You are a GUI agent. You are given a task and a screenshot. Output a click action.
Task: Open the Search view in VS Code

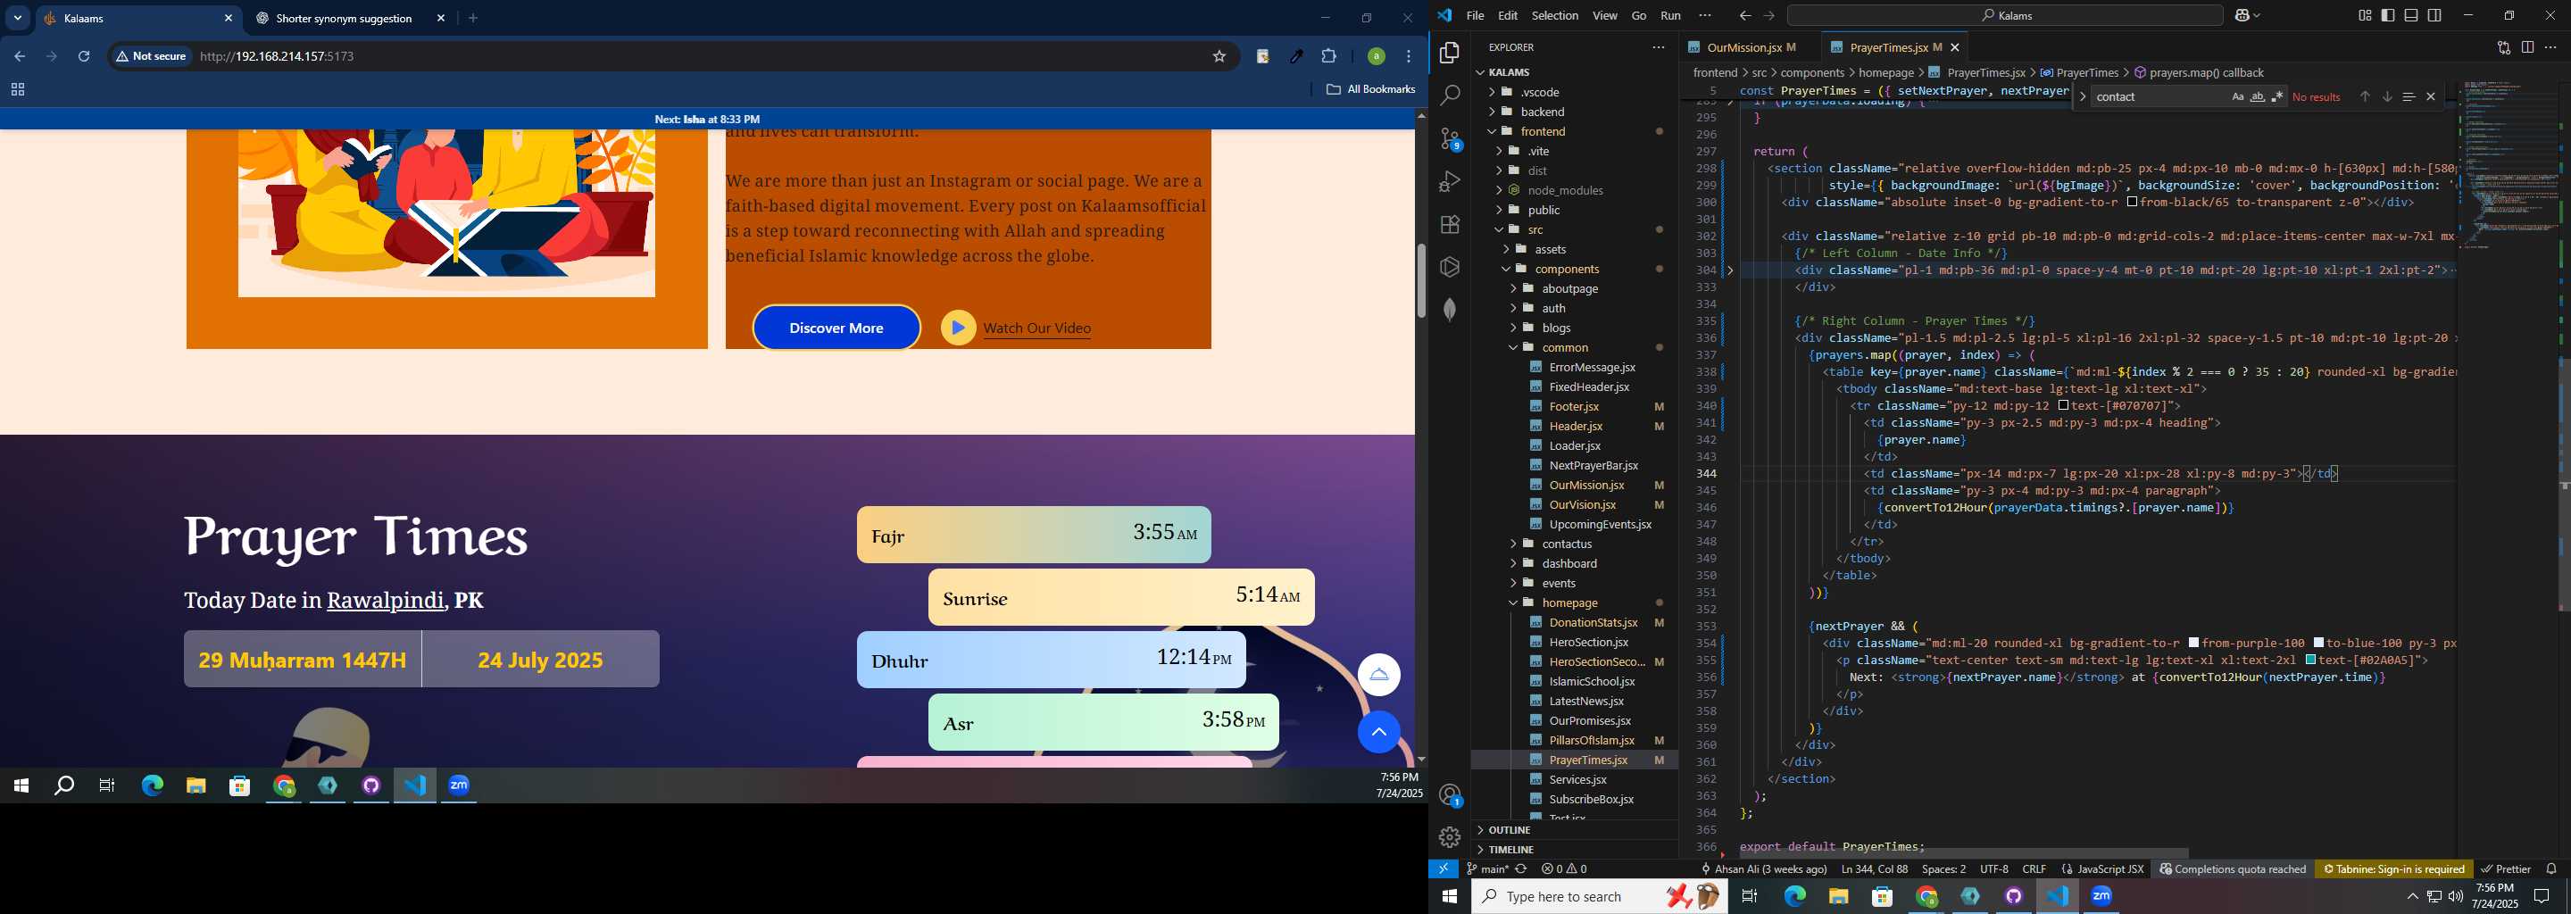pyautogui.click(x=1450, y=95)
